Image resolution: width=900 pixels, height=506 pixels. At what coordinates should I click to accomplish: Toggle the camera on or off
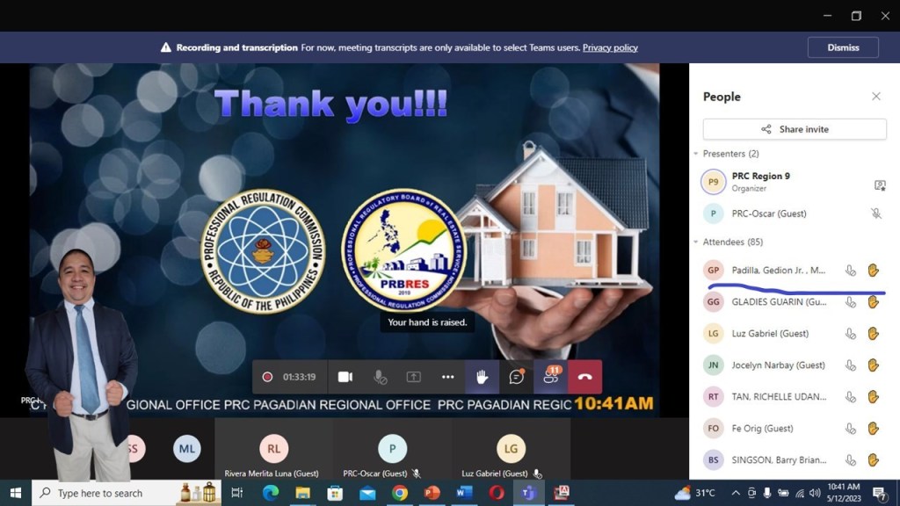(x=345, y=377)
